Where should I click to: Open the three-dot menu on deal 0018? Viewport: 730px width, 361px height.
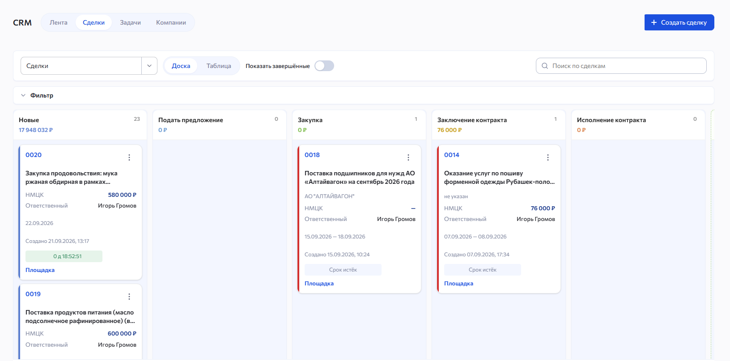coord(408,157)
